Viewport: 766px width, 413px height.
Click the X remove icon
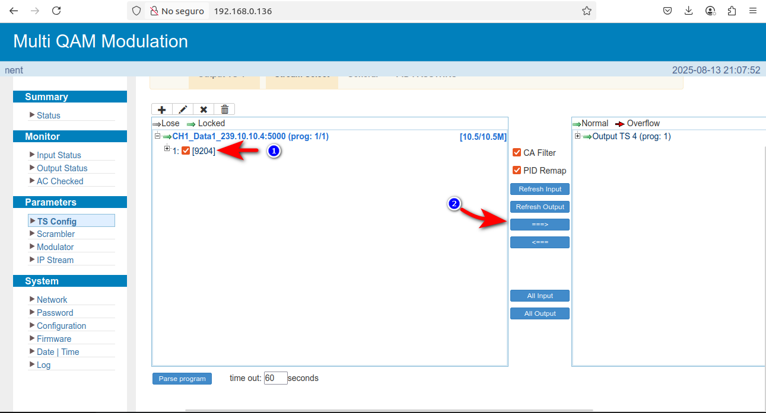point(204,110)
